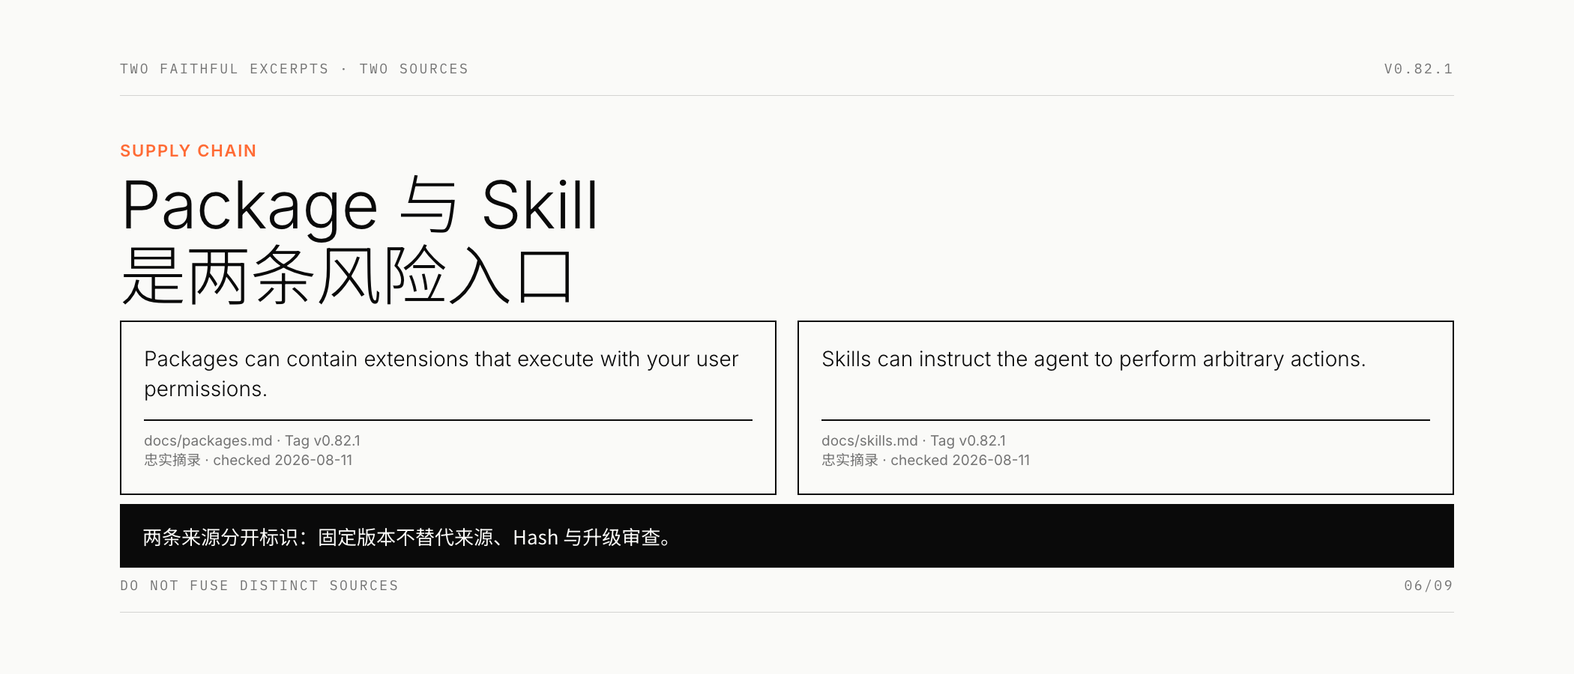Click the title line '是两条风险入口'

click(x=347, y=276)
